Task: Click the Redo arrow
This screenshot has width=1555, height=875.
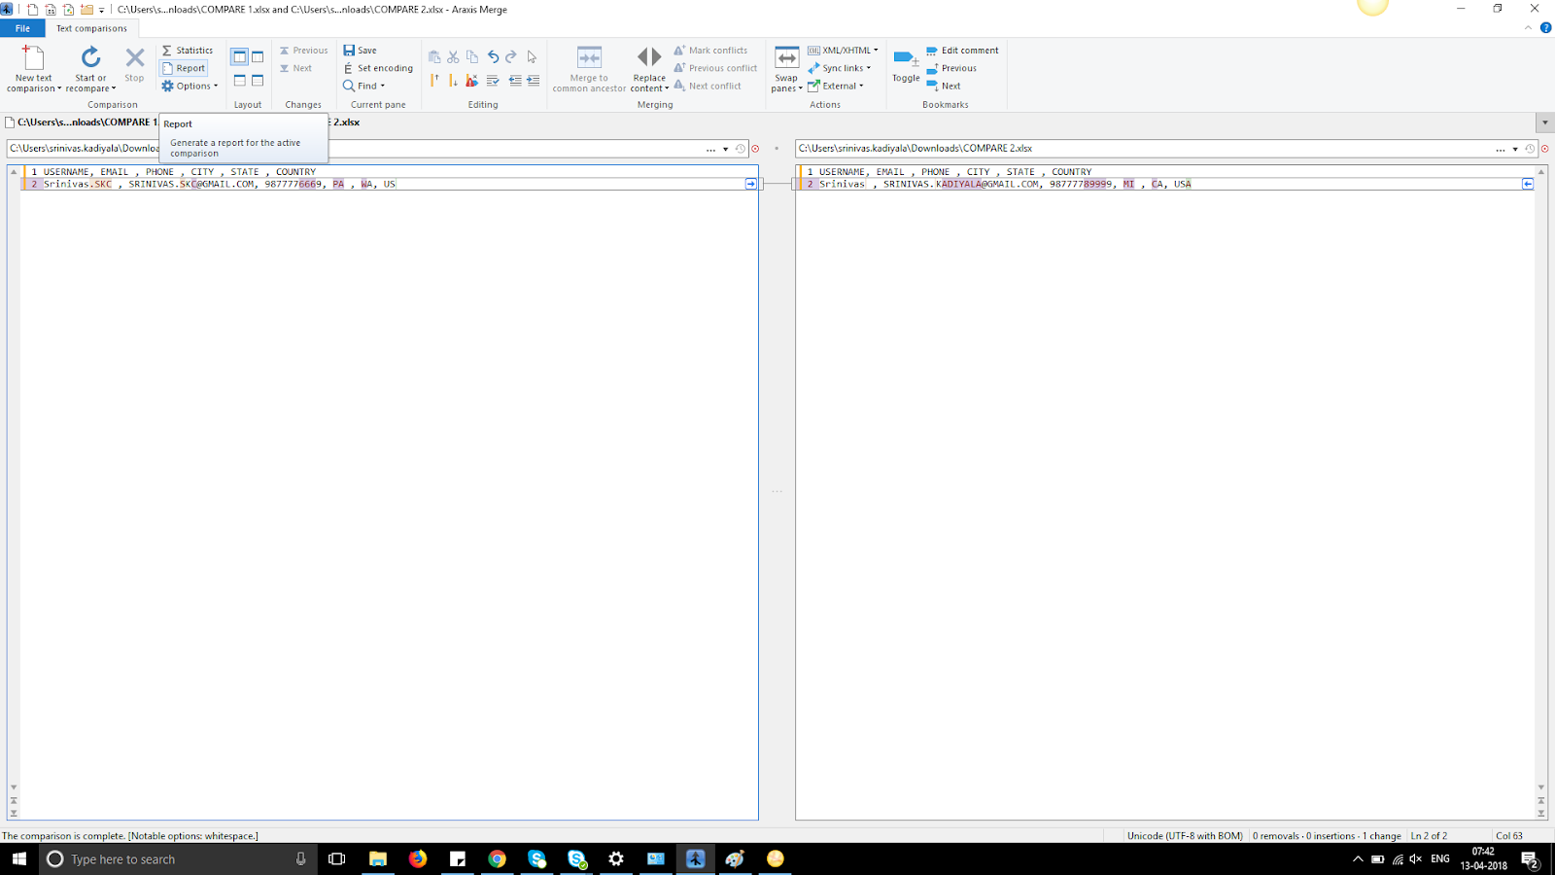Action: pyautogui.click(x=511, y=56)
